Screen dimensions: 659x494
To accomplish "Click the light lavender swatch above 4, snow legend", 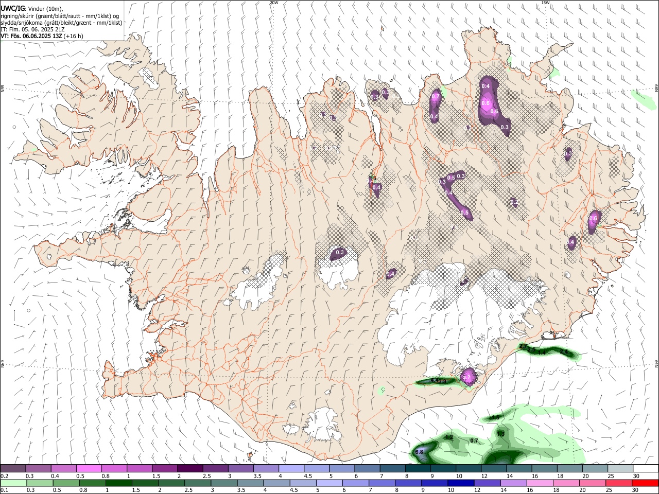I will (x=291, y=468).
